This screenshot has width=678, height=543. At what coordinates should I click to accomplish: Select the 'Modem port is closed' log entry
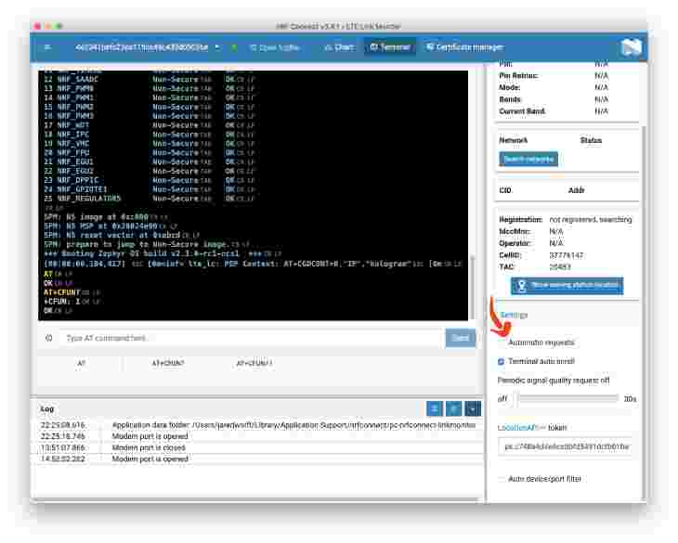coord(257,447)
